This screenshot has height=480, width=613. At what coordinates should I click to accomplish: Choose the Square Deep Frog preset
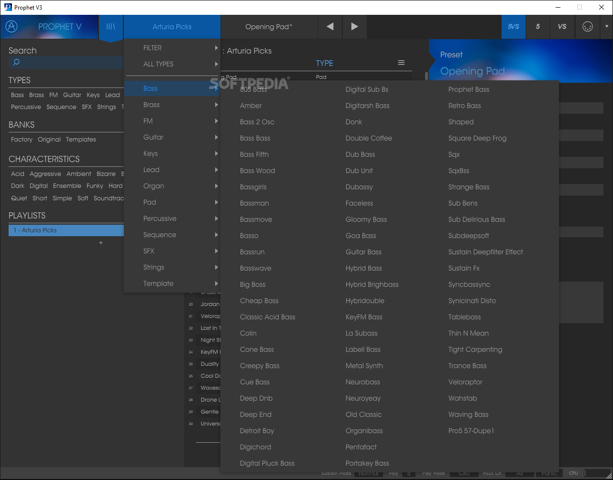click(x=477, y=138)
